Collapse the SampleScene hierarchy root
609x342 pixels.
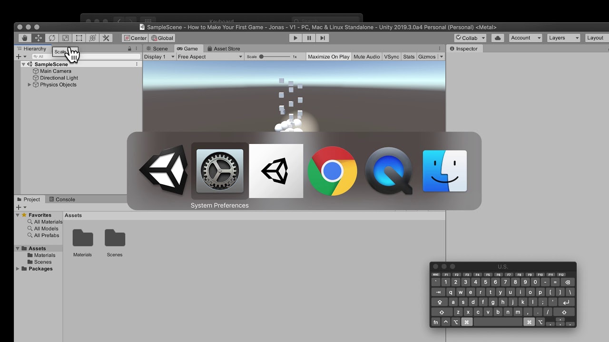click(23, 64)
